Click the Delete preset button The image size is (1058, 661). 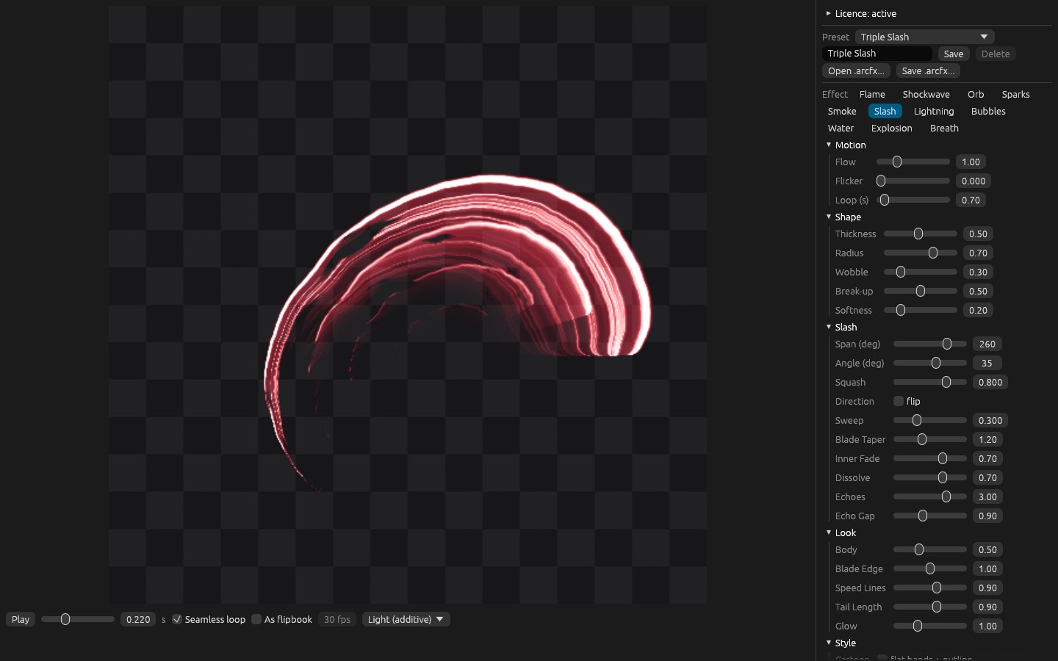(x=996, y=54)
